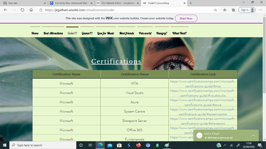The width and height of the screenshot is (266, 149).
Task: Click the Sign in button
Action: click(x=247, y=10)
